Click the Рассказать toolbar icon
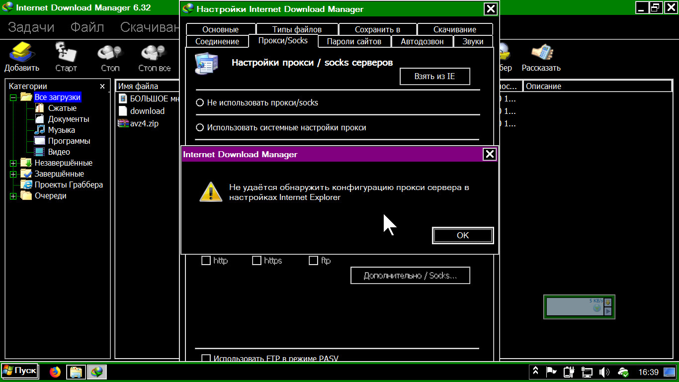 [542, 52]
